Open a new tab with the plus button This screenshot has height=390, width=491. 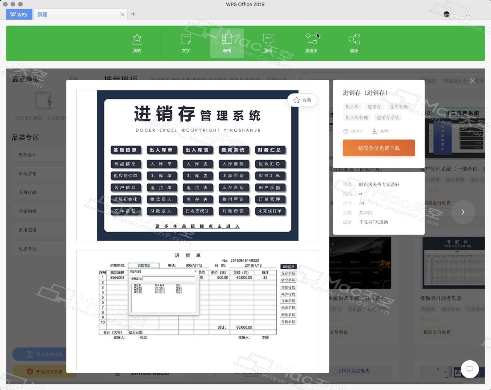tap(133, 14)
